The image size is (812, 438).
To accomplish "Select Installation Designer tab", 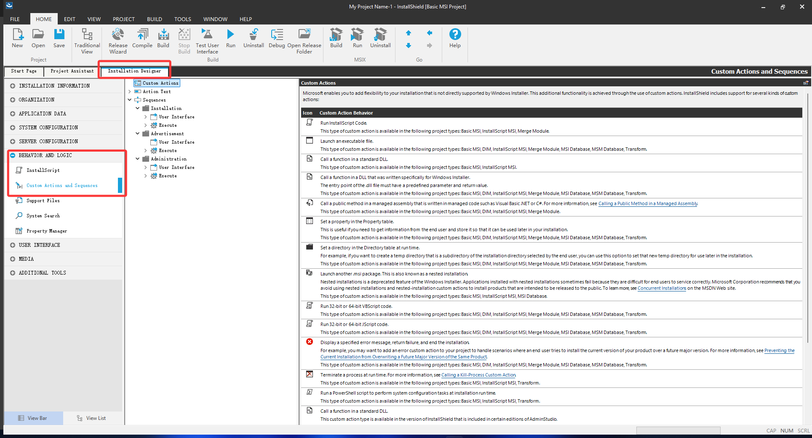I will 134,71.
